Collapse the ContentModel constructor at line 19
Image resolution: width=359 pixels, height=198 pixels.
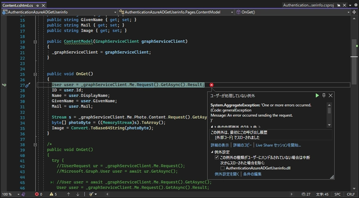click(35, 42)
